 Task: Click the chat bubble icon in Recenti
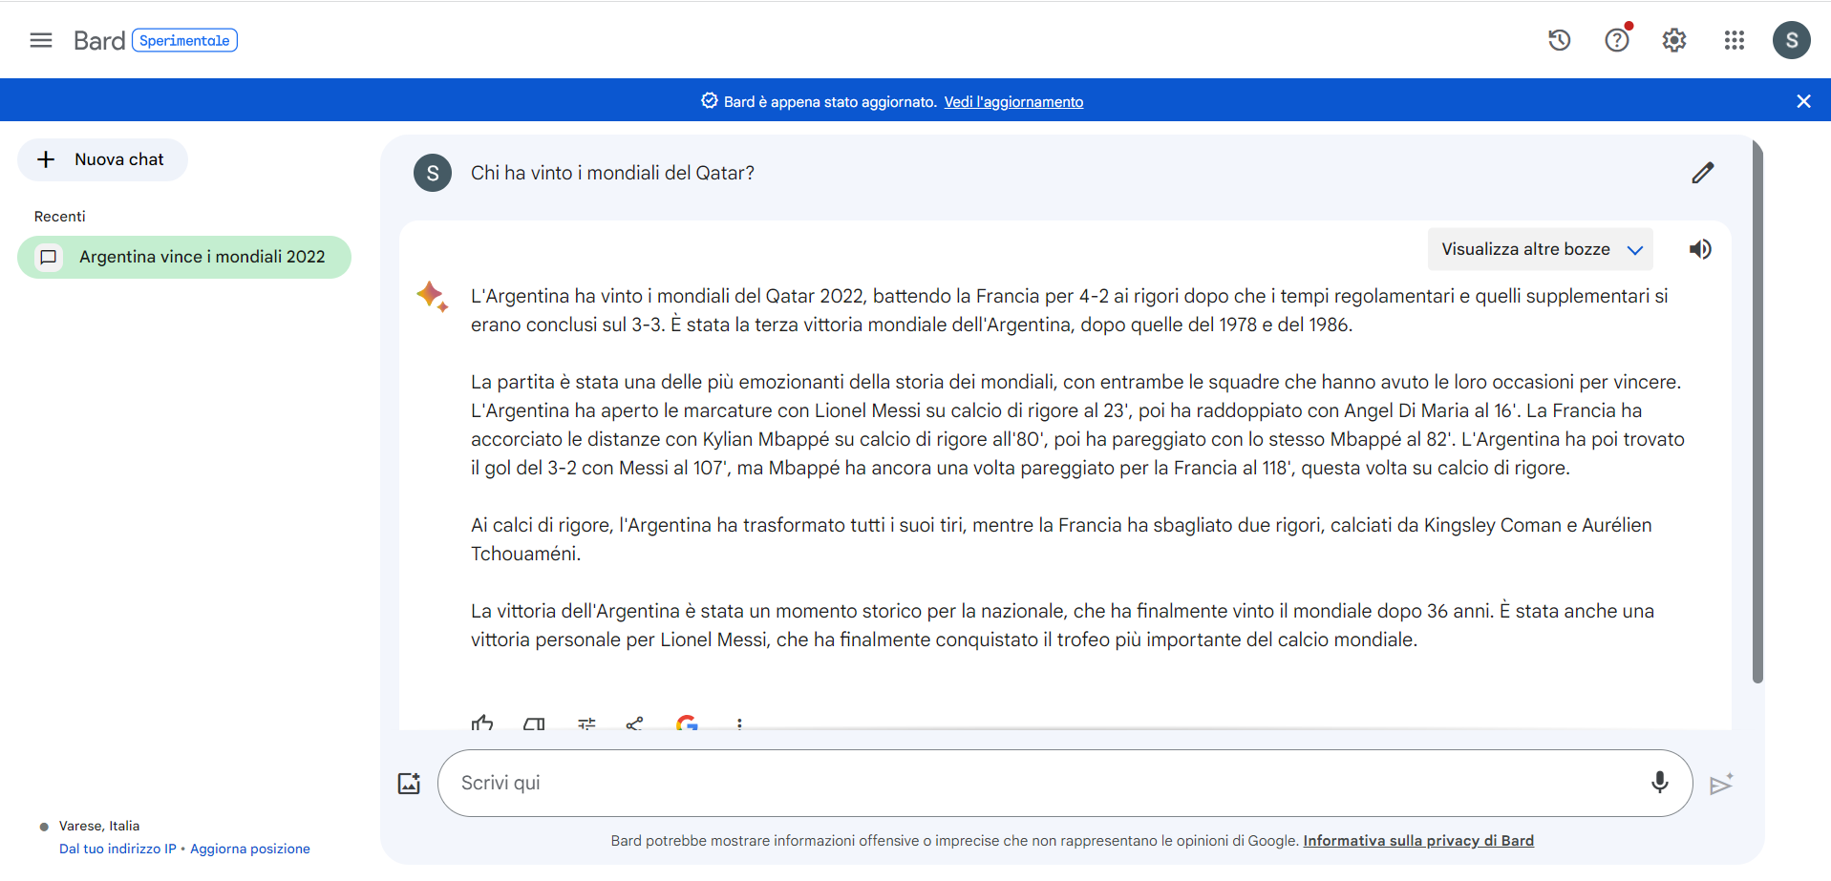pyautogui.click(x=49, y=257)
